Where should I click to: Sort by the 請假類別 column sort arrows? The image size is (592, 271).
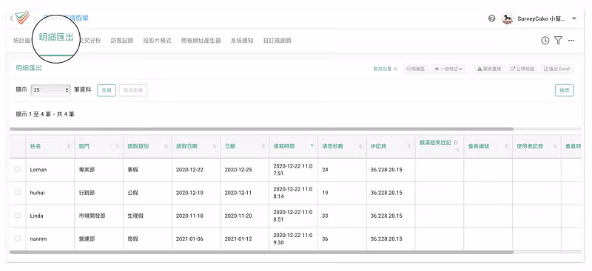pos(166,146)
